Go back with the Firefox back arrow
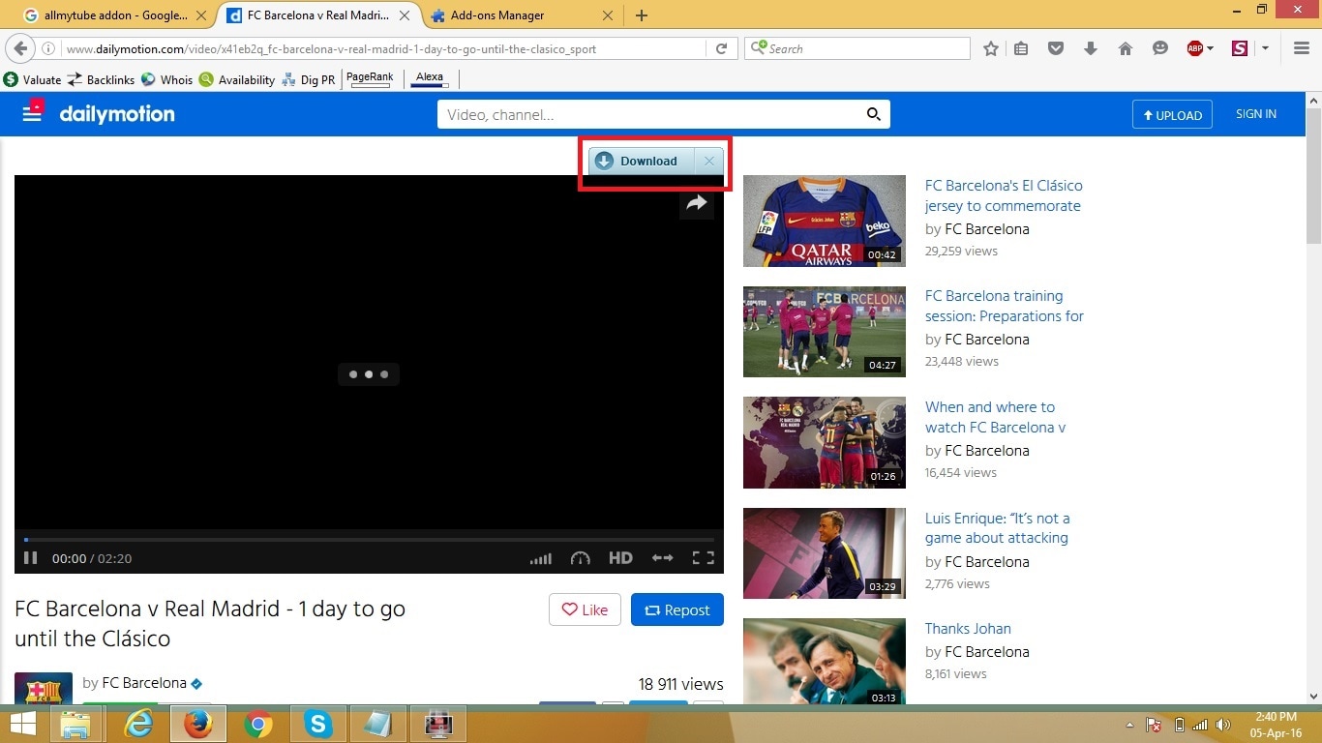 [20, 48]
